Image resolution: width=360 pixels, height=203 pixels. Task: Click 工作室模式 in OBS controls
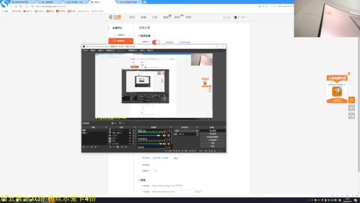212,140
